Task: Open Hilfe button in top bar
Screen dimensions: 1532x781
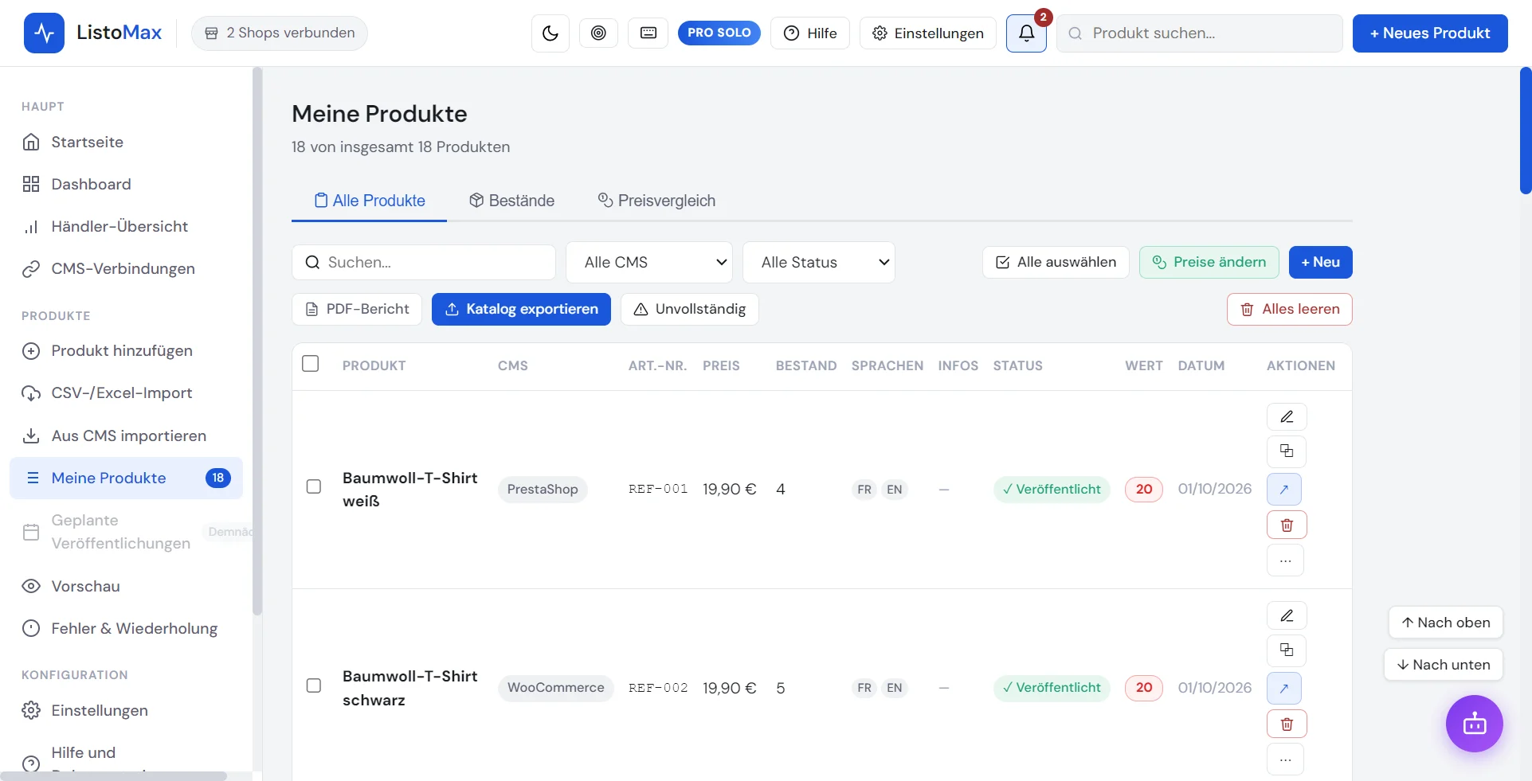Action: tap(810, 33)
